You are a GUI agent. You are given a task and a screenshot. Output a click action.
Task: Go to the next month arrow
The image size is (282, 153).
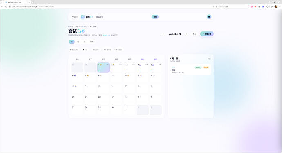pyautogui.click(x=186, y=34)
